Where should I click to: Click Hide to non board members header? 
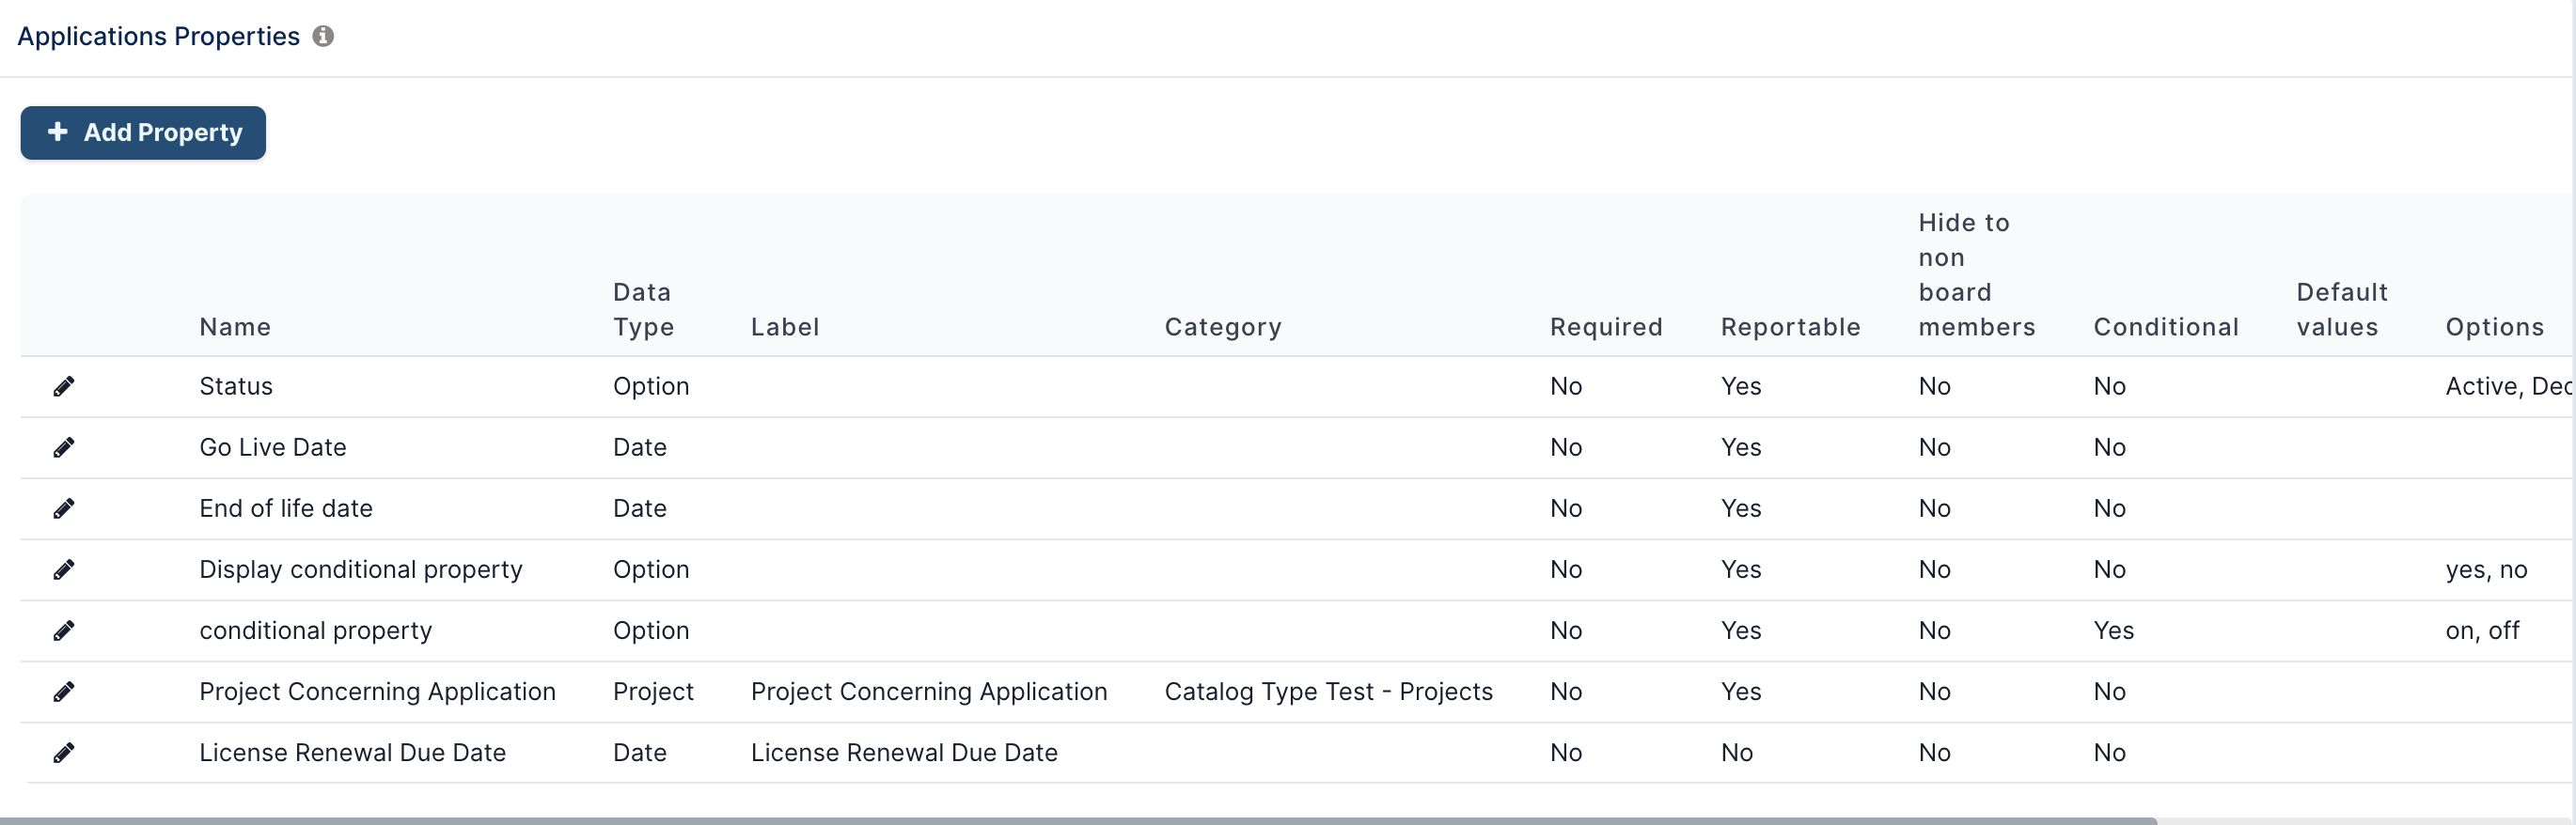click(1977, 275)
